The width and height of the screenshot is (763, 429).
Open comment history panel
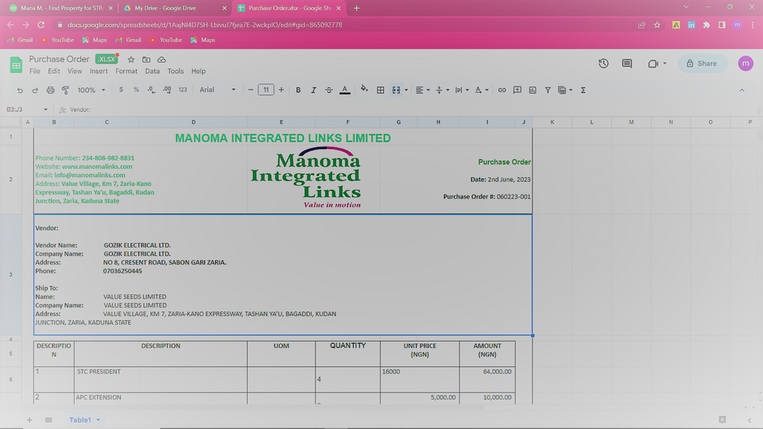pyautogui.click(x=627, y=64)
